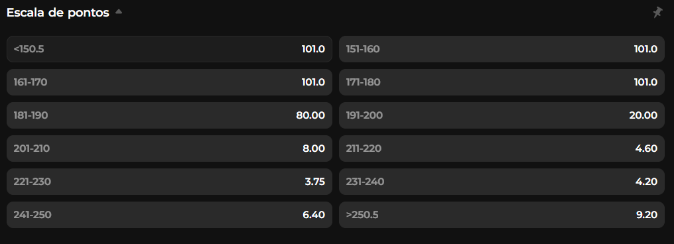
Task: Click the 20.00 odds number
Action: click(643, 115)
